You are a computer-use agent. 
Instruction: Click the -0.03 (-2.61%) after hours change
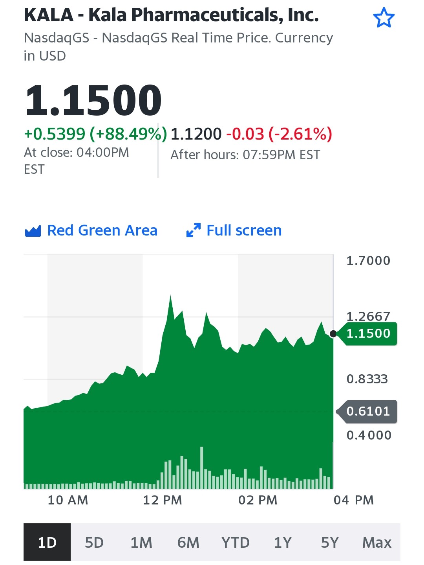(279, 134)
